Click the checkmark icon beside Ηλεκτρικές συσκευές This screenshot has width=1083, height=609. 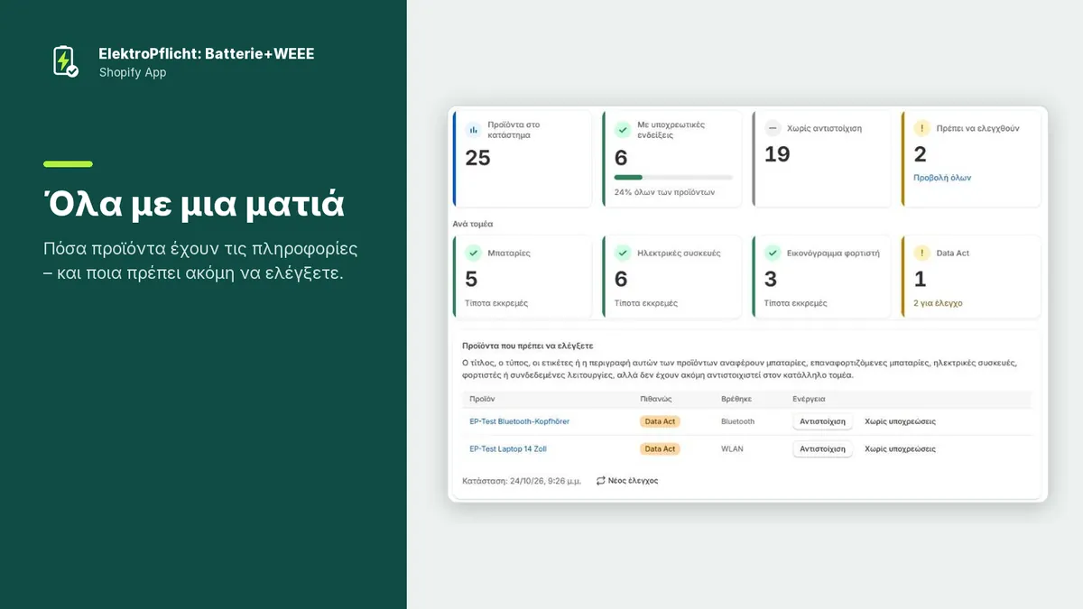pos(623,254)
